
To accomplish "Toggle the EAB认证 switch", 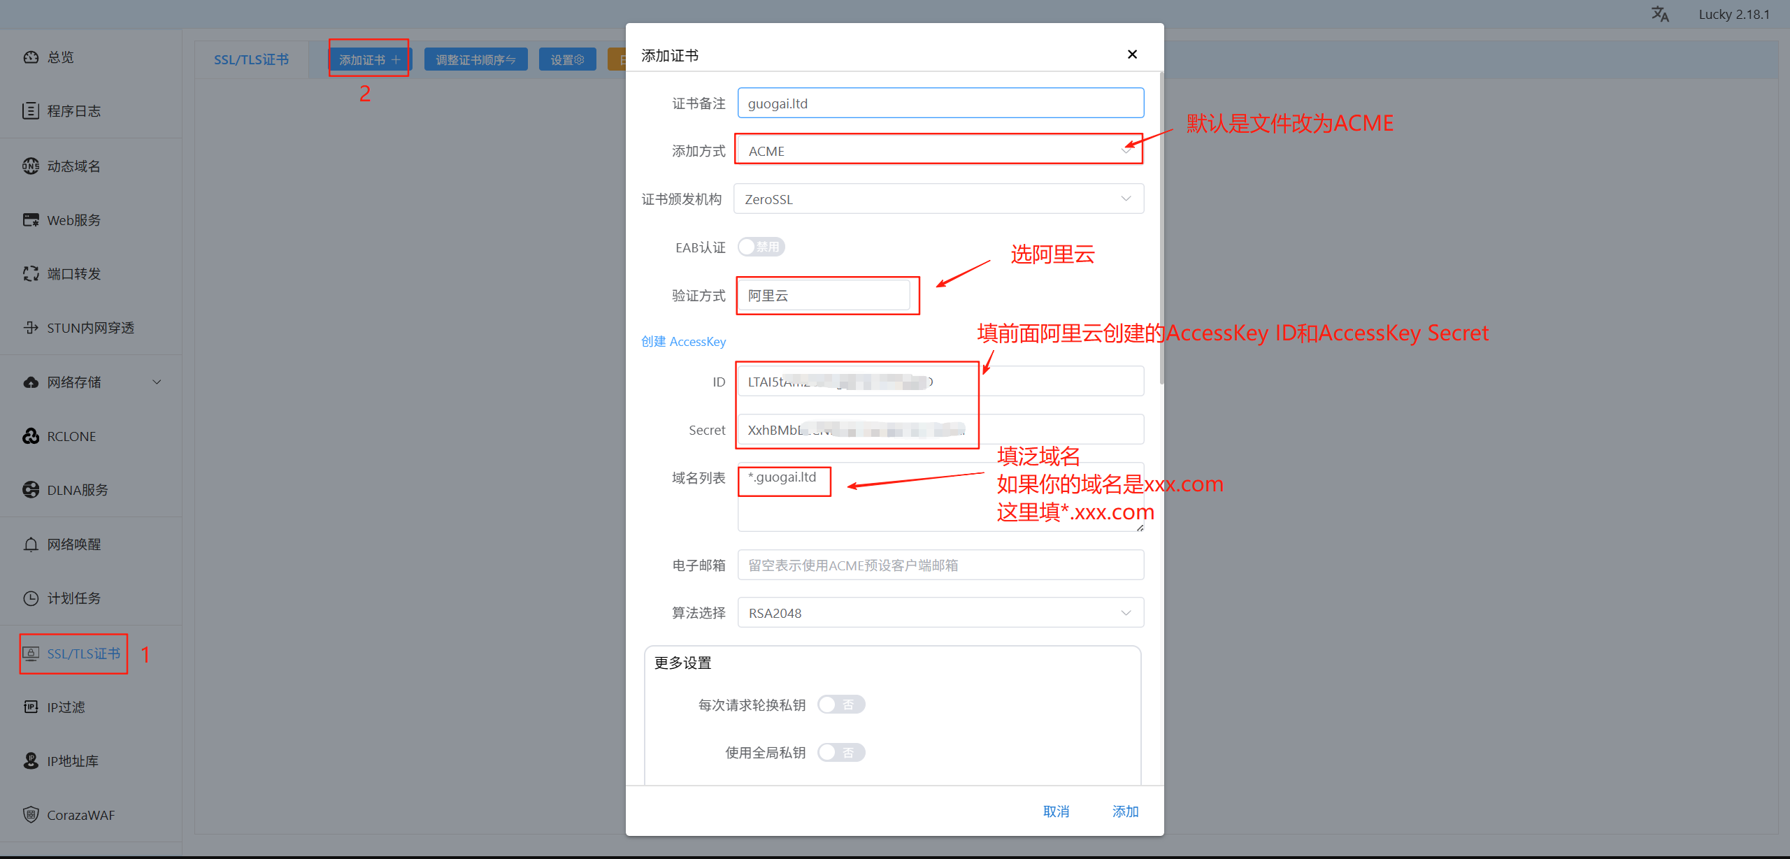I will [761, 247].
